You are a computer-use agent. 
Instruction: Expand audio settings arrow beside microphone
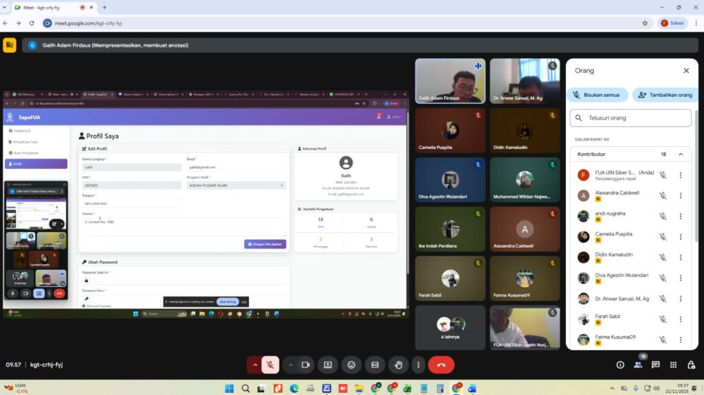pos(255,365)
